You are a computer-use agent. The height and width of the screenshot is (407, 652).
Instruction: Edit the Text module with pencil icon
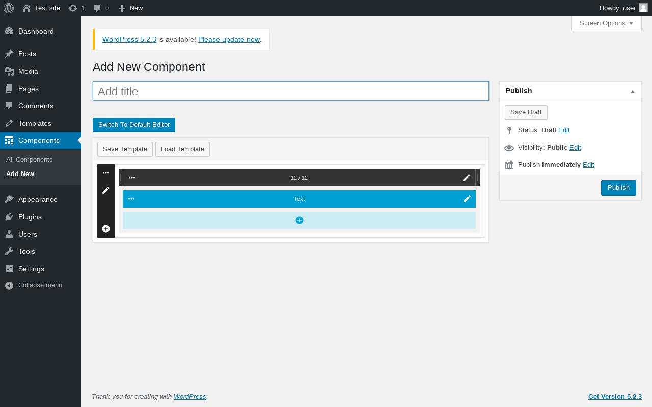tap(467, 199)
